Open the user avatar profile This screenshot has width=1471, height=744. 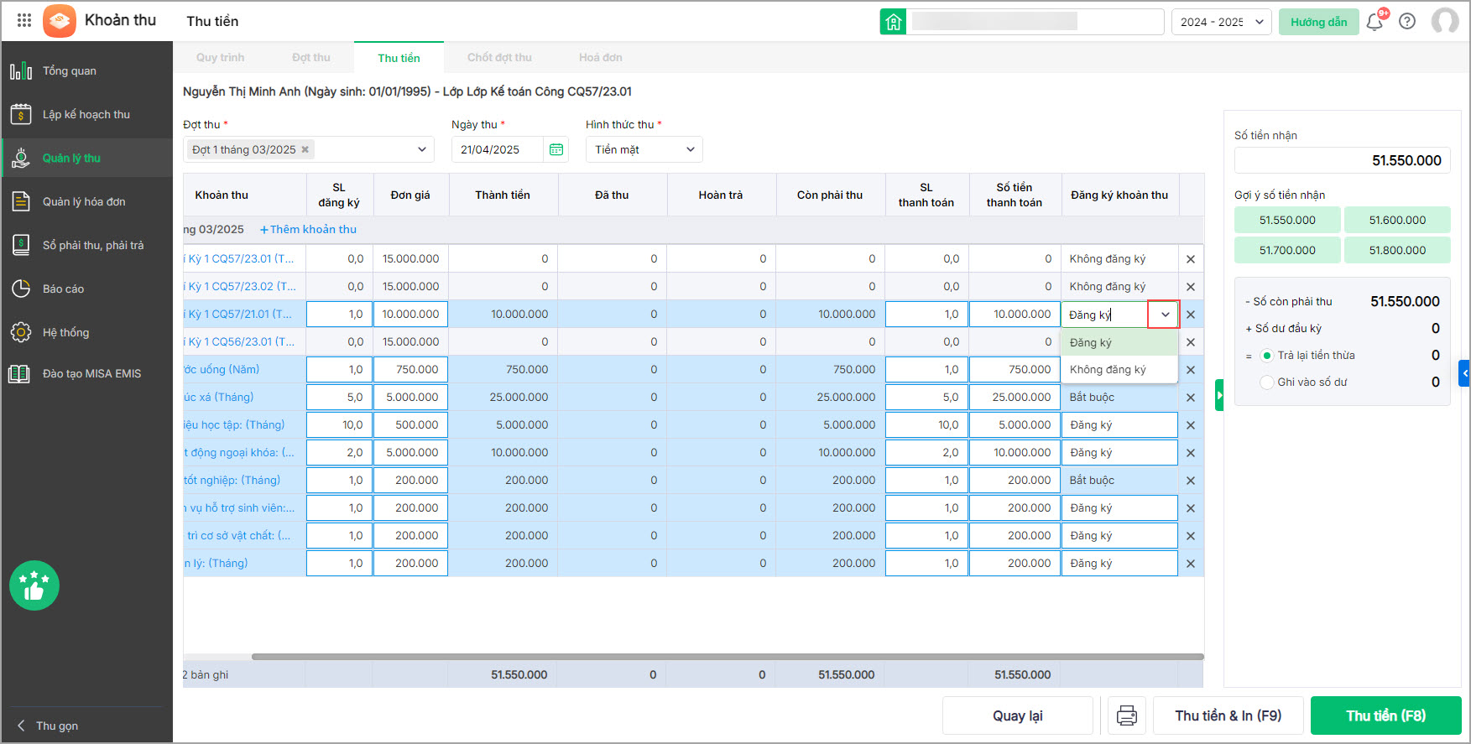[x=1444, y=22]
